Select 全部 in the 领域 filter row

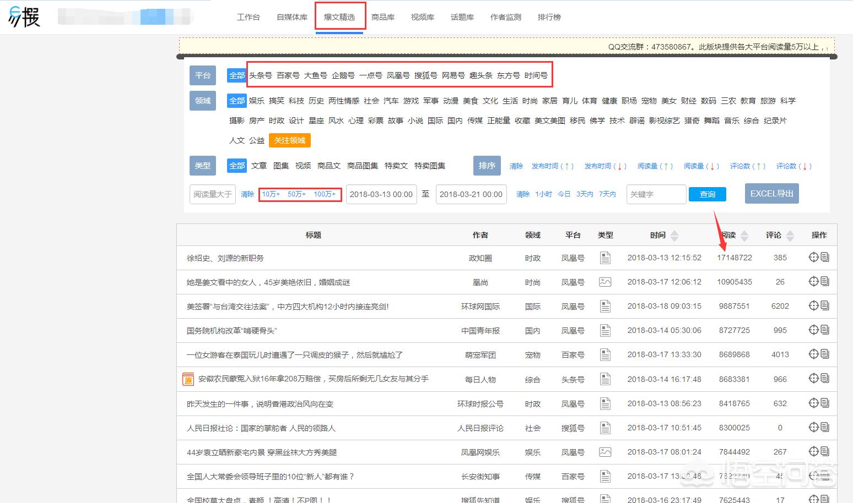237,101
